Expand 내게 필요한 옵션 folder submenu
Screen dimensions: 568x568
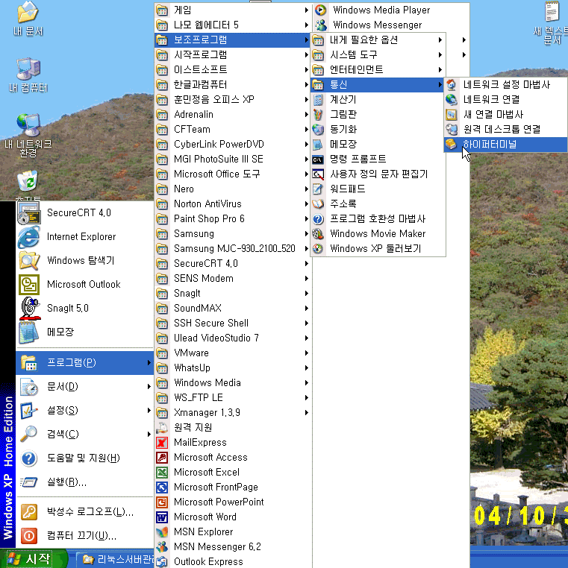(378, 40)
